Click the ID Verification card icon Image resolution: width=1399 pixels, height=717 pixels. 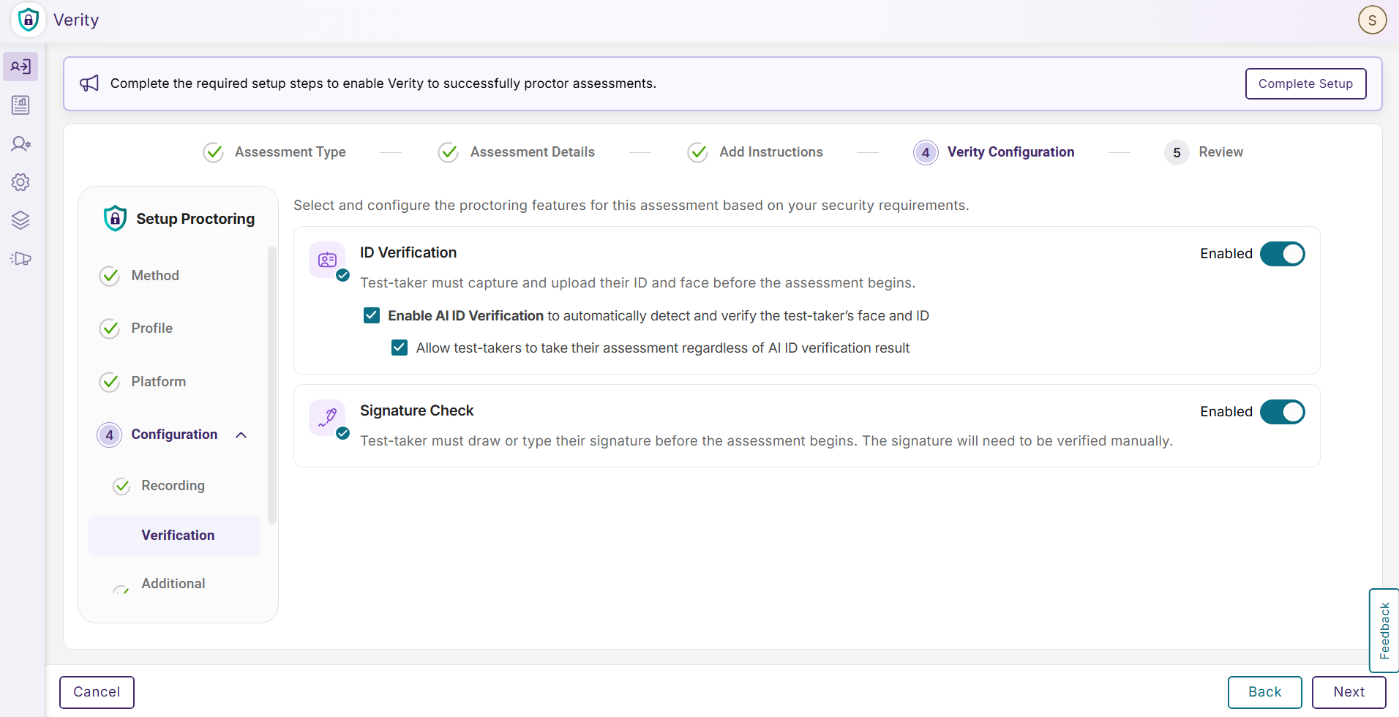(x=327, y=260)
